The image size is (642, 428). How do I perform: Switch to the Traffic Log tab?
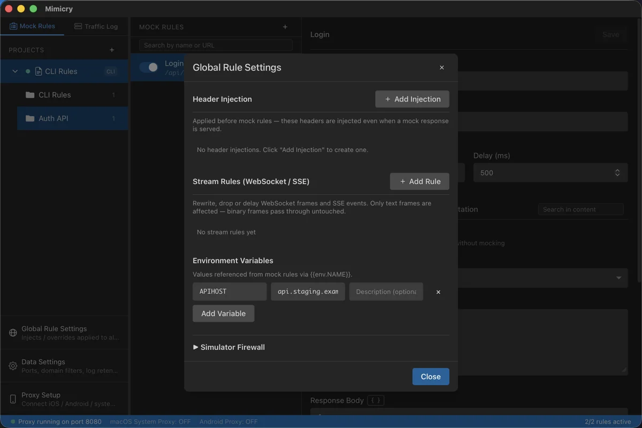96,26
